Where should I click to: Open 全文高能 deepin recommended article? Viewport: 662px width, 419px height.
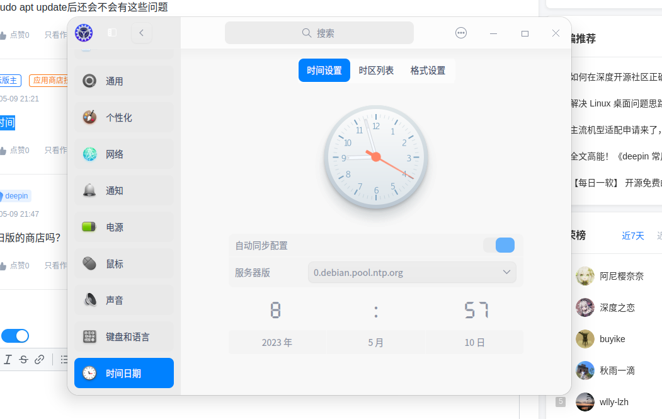[617, 156]
